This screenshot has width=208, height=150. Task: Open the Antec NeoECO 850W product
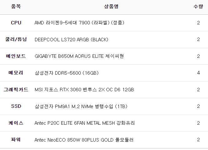click(x=84, y=140)
